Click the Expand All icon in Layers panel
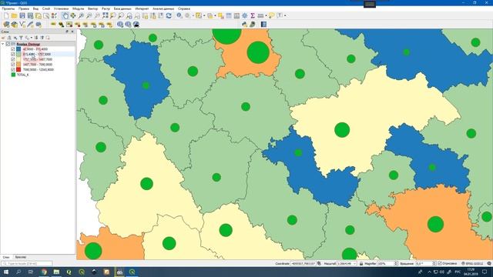The width and height of the screenshot is (493, 277). click(36, 38)
